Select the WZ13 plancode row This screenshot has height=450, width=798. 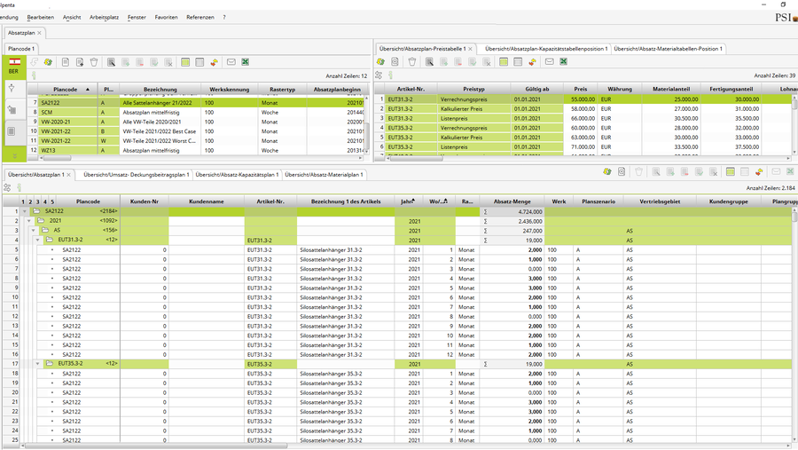coord(195,150)
